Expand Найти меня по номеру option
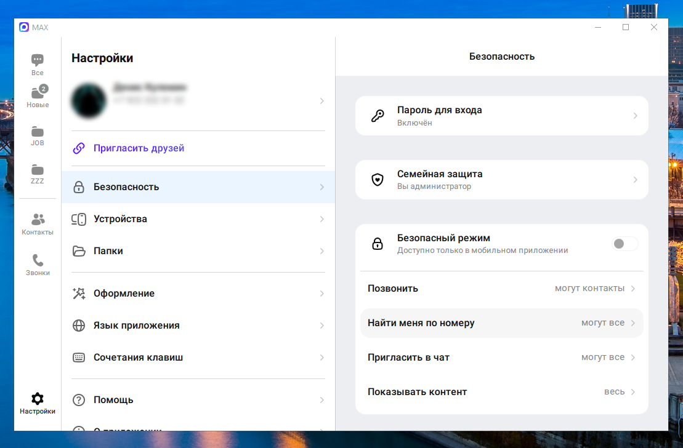683x448 pixels. pyautogui.click(x=632, y=323)
